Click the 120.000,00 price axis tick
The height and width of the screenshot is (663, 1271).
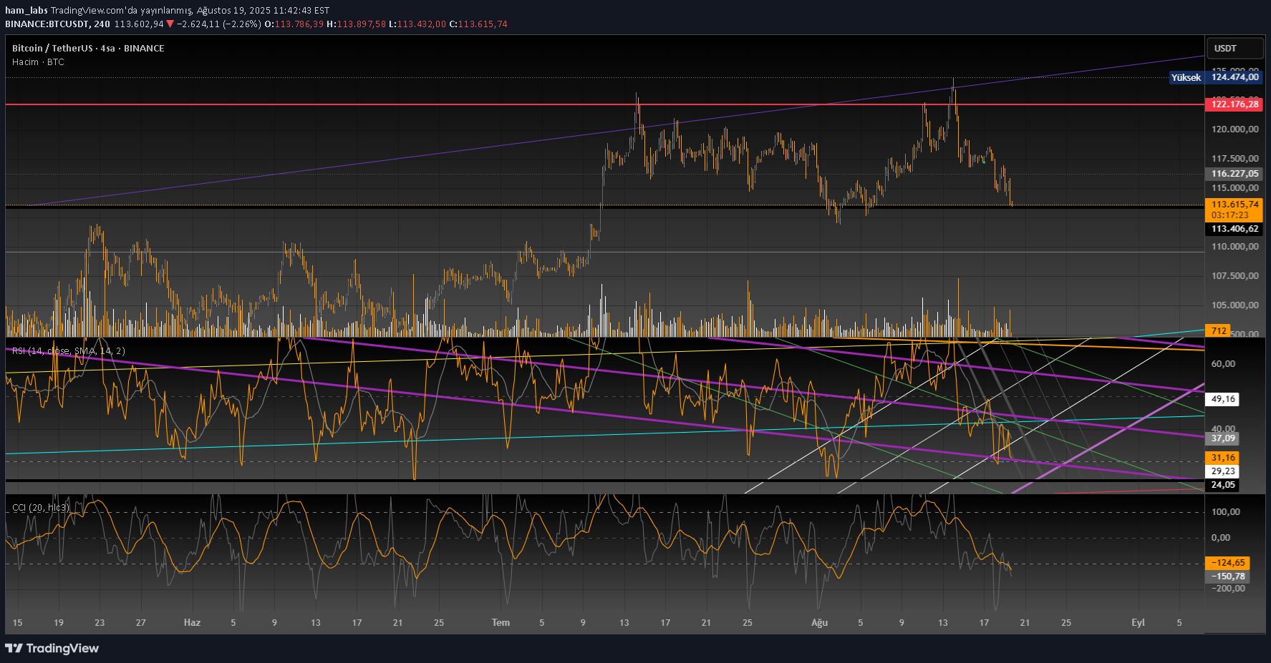point(1234,129)
